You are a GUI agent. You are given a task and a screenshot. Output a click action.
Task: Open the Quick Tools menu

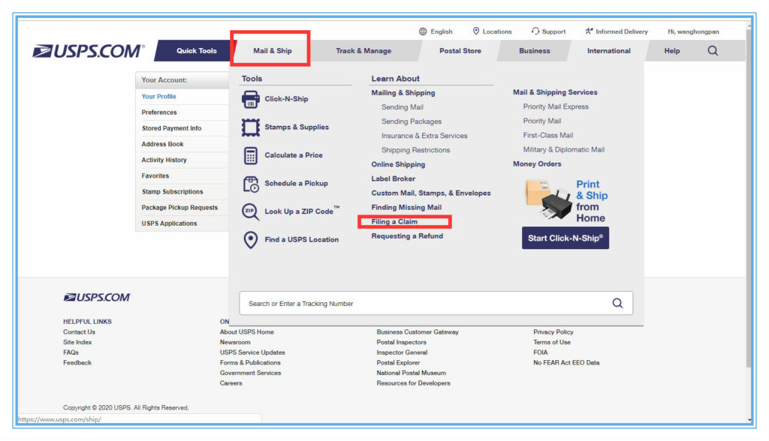coord(197,50)
